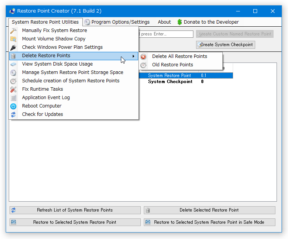Choose Delete All Restore Points

click(x=180, y=56)
